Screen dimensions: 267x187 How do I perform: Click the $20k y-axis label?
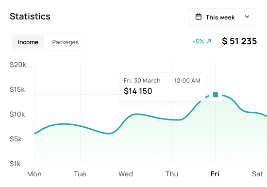[x=18, y=65]
